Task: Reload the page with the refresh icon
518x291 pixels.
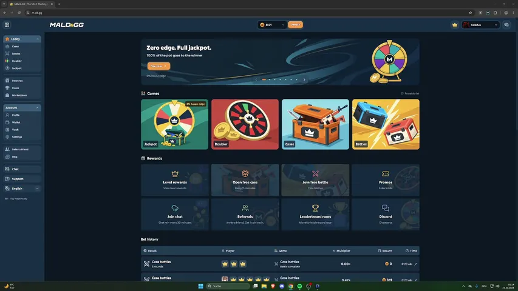Action: tap(19, 13)
